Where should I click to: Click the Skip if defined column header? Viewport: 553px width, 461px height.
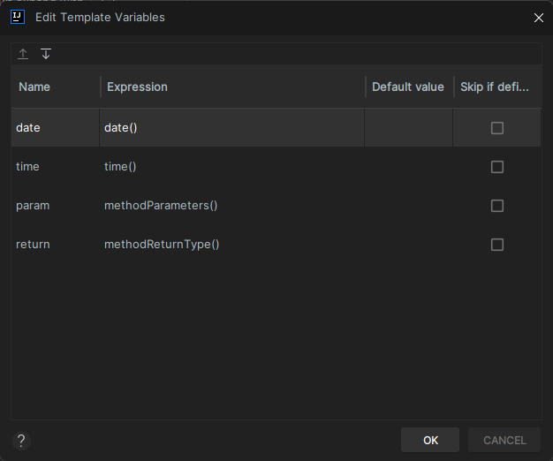point(497,87)
